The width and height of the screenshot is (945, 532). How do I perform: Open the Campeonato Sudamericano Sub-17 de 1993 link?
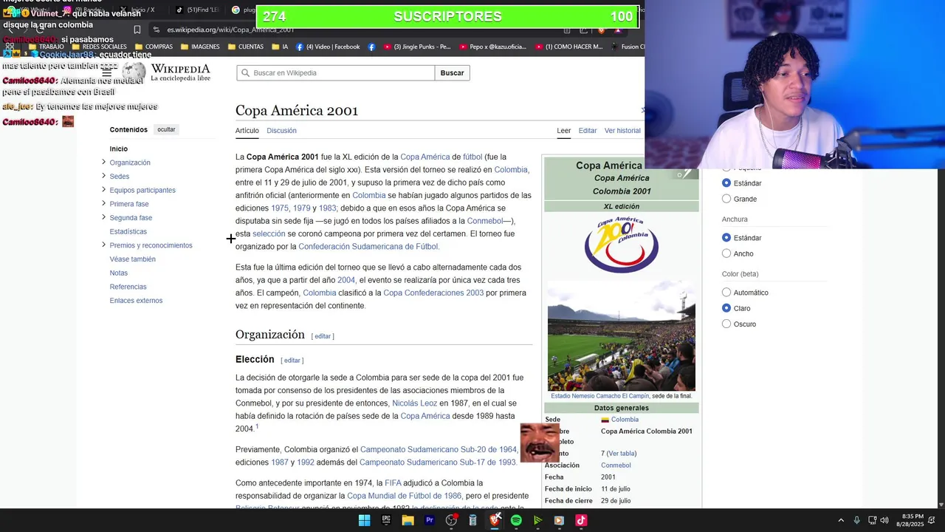pyautogui.click(x=438, y=463)
